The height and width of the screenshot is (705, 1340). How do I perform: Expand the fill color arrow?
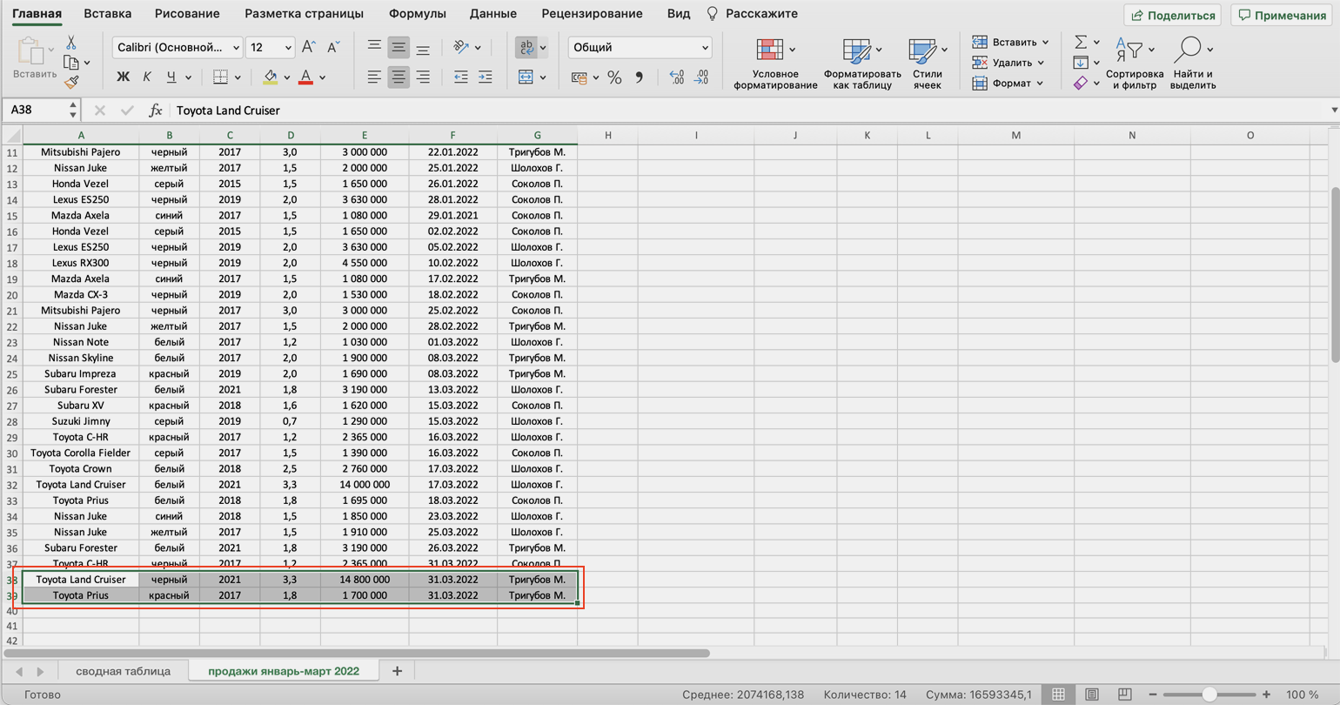[286, 77]
